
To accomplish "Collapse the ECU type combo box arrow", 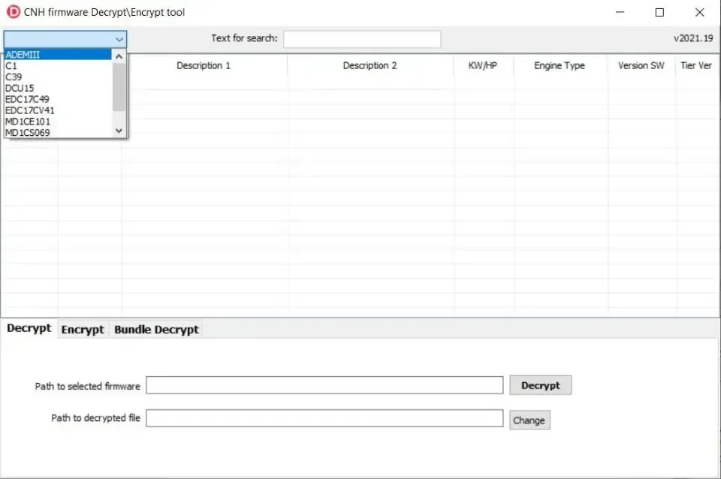I will point(119,39).
